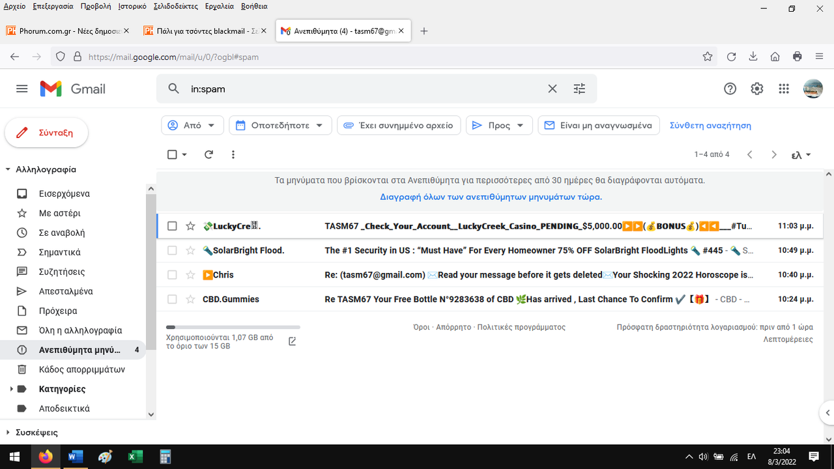Open the Οποτεδήποτε date filter

coord(280,125)
